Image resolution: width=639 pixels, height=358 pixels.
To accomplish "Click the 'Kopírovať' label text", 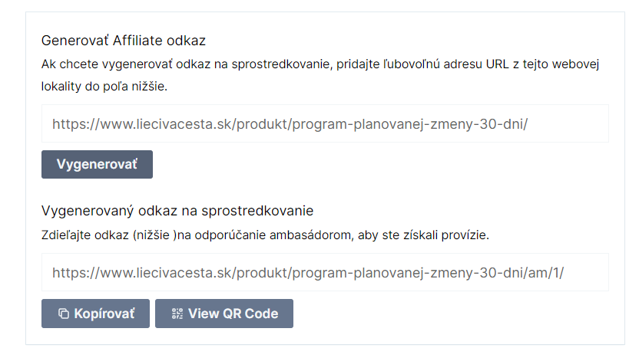I will 104,314.
